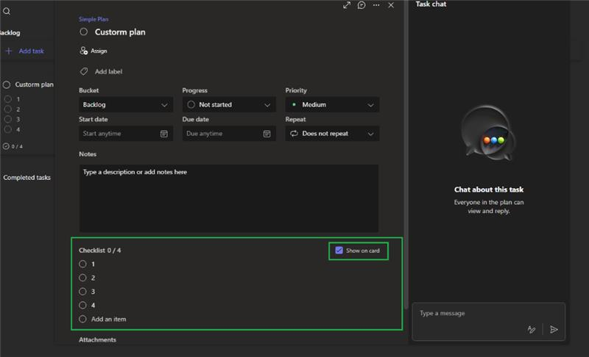This screenshot has height=357, width=589.
Task: Click the search magnifier icon
Action: [x=7, y=11]
